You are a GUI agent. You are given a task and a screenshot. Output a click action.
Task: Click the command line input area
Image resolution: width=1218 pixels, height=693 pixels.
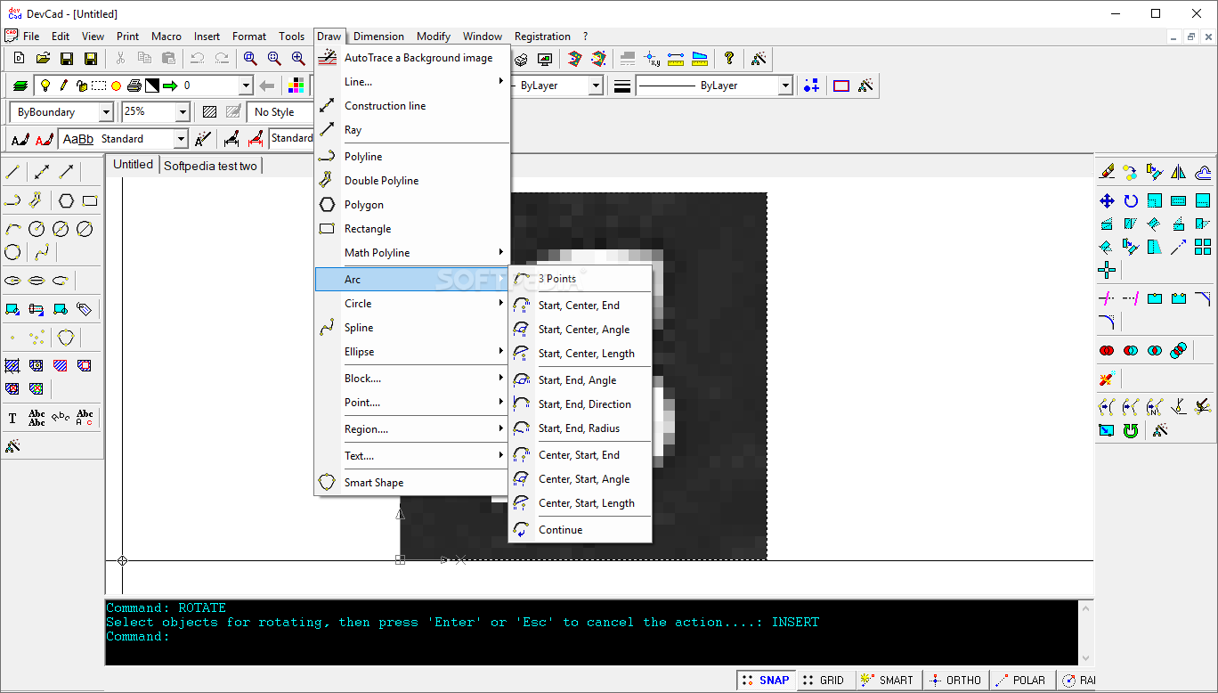(x=591, y=637)
